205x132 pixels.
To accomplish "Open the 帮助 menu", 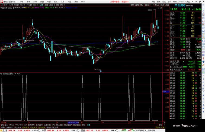I will pyautogui.click(x=175, y=2).
